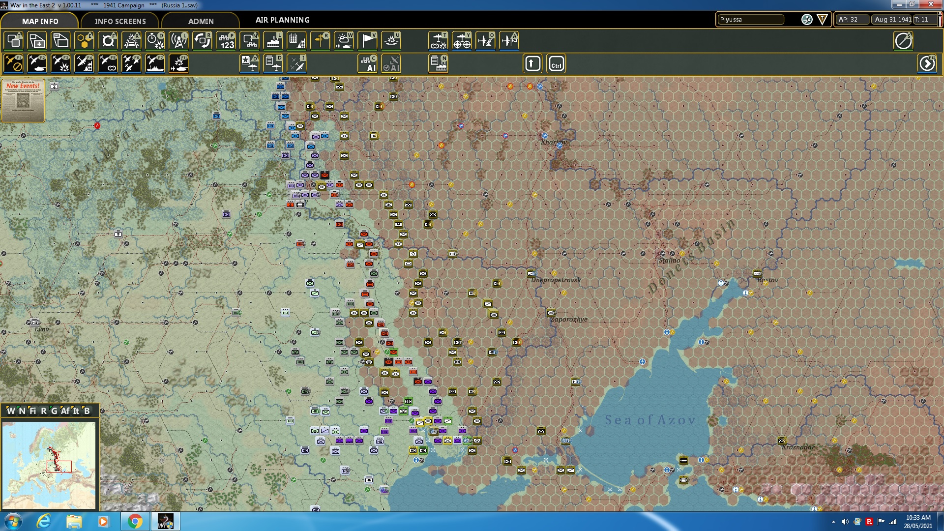Open Google Chrome from the taskbar
This screenshot has height=531, width=944.
click(x=135, y=521)
